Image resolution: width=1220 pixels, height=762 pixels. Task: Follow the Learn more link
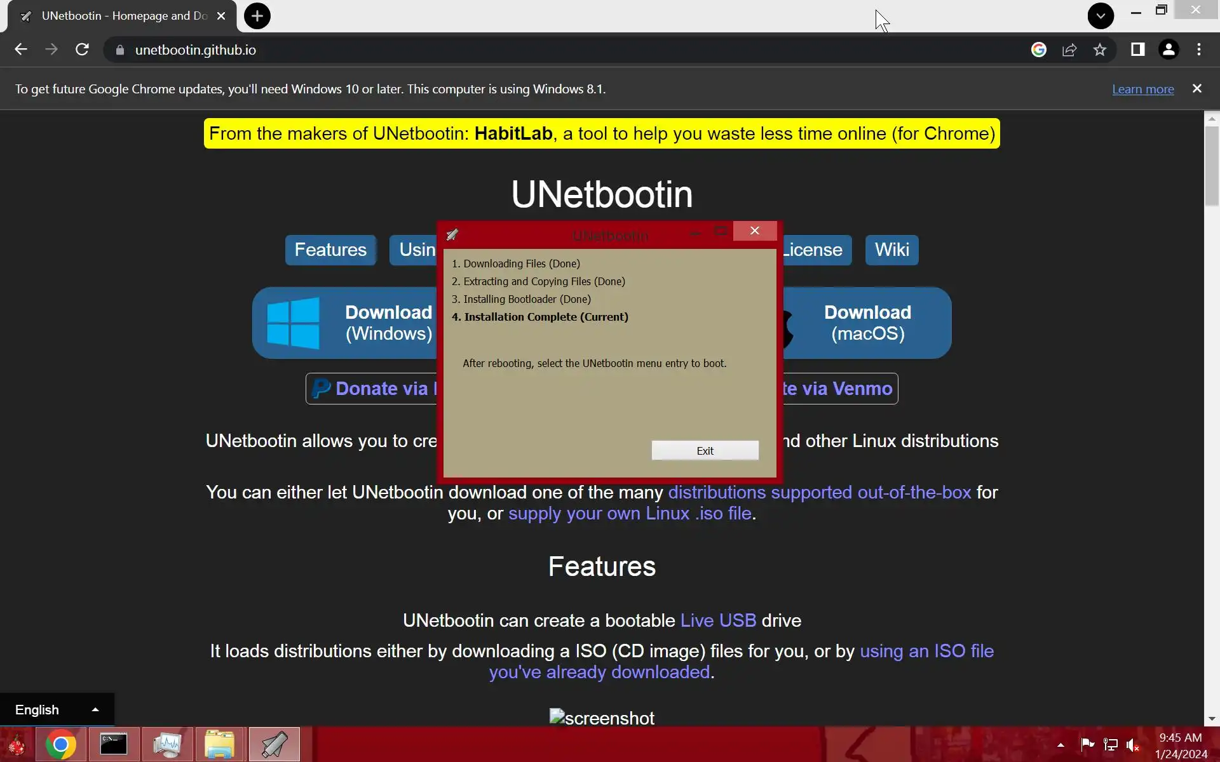1142,89
